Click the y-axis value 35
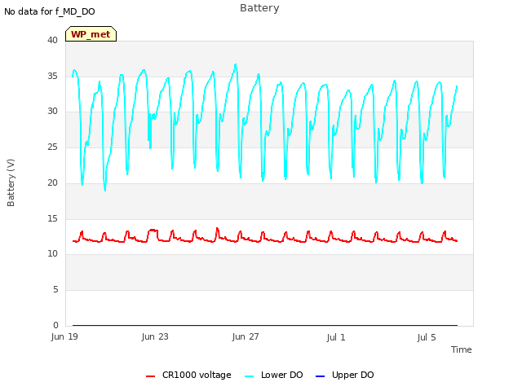This screenshot has width=522, height=391. click(x=52, y=76)
